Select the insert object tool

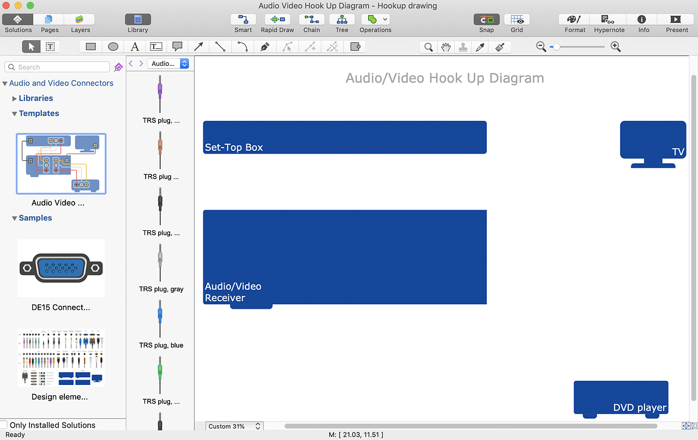coord(355,47)
